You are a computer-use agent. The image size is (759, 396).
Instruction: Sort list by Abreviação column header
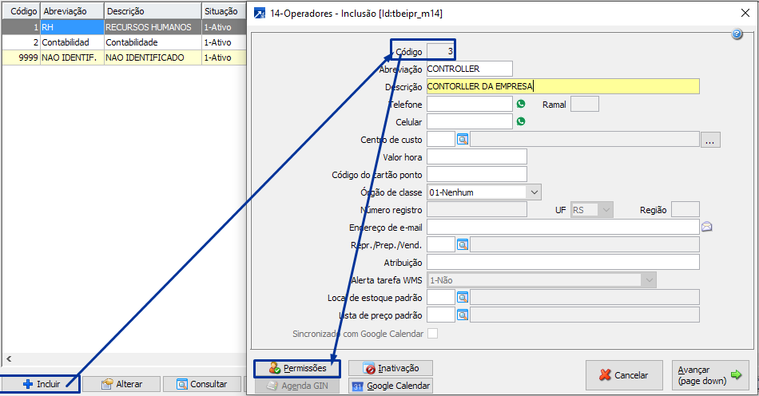tap(72, 11)
